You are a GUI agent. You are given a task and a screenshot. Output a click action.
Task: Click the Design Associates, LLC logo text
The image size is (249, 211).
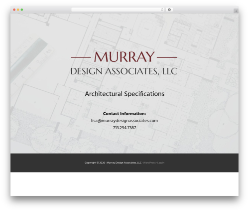(124, 71)
